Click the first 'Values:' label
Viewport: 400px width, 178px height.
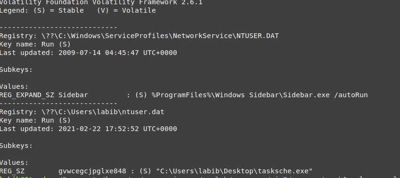14,86
